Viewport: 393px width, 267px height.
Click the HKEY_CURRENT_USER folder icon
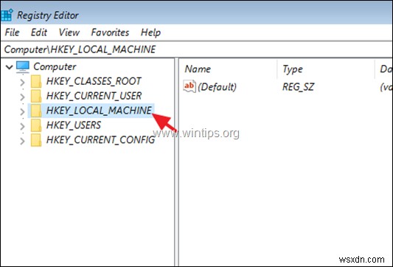(36, 96)
